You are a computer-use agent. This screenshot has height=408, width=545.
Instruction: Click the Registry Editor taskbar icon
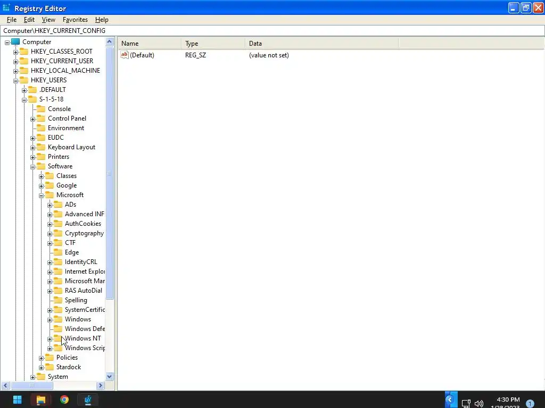[x=88, y=399]
